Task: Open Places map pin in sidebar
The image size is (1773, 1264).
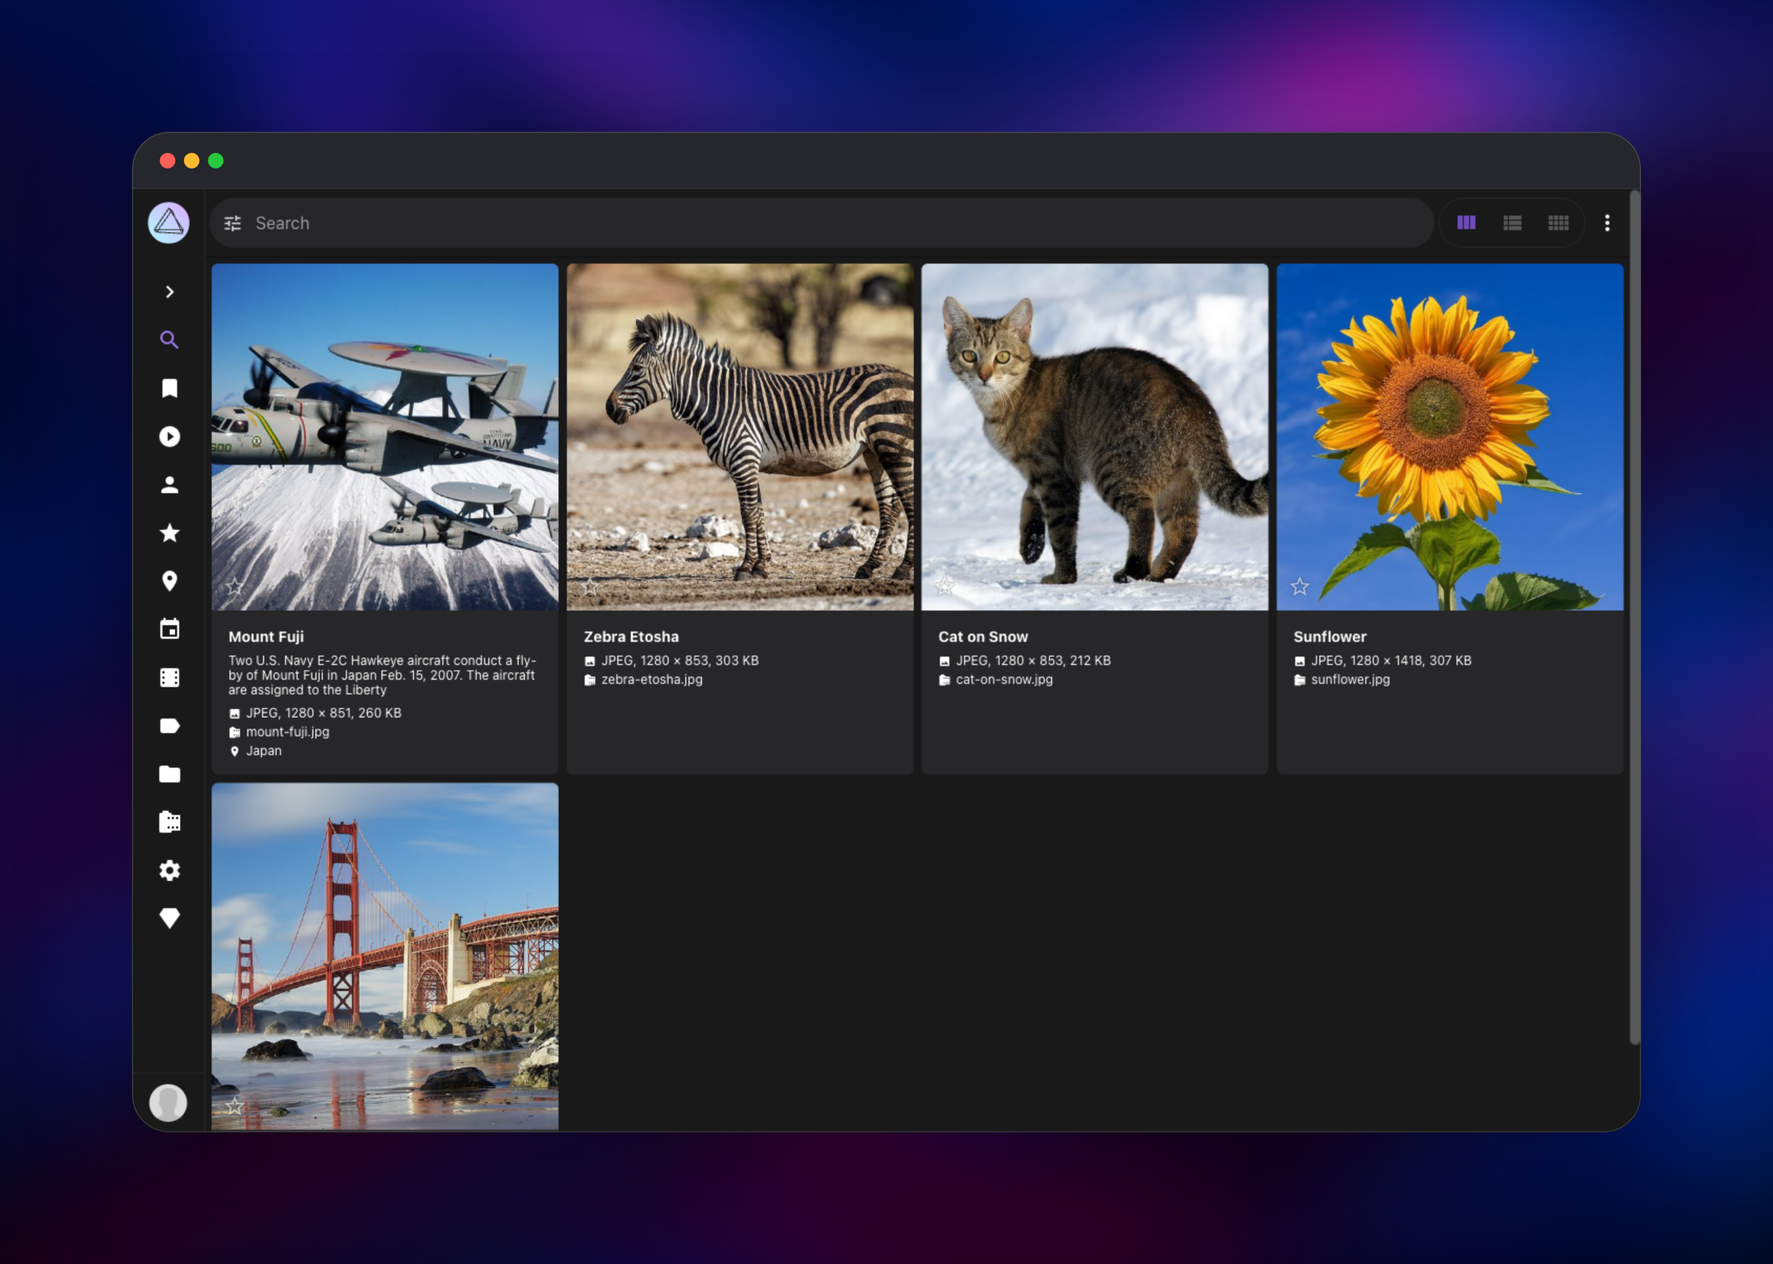Action: pos(170,581)
